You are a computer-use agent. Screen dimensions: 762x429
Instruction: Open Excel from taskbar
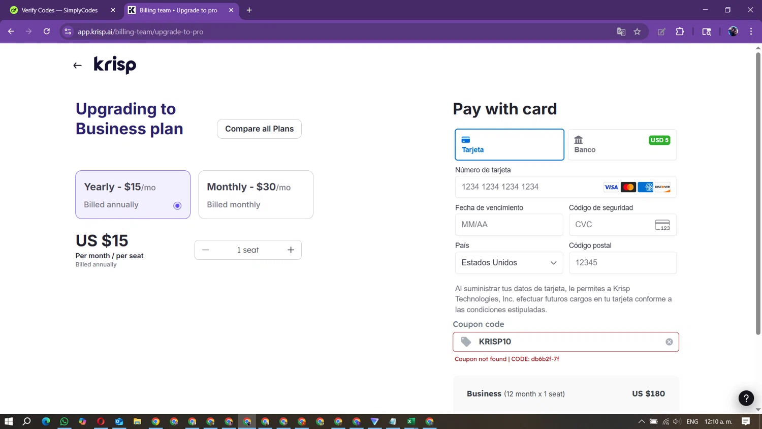pos(411,421)
